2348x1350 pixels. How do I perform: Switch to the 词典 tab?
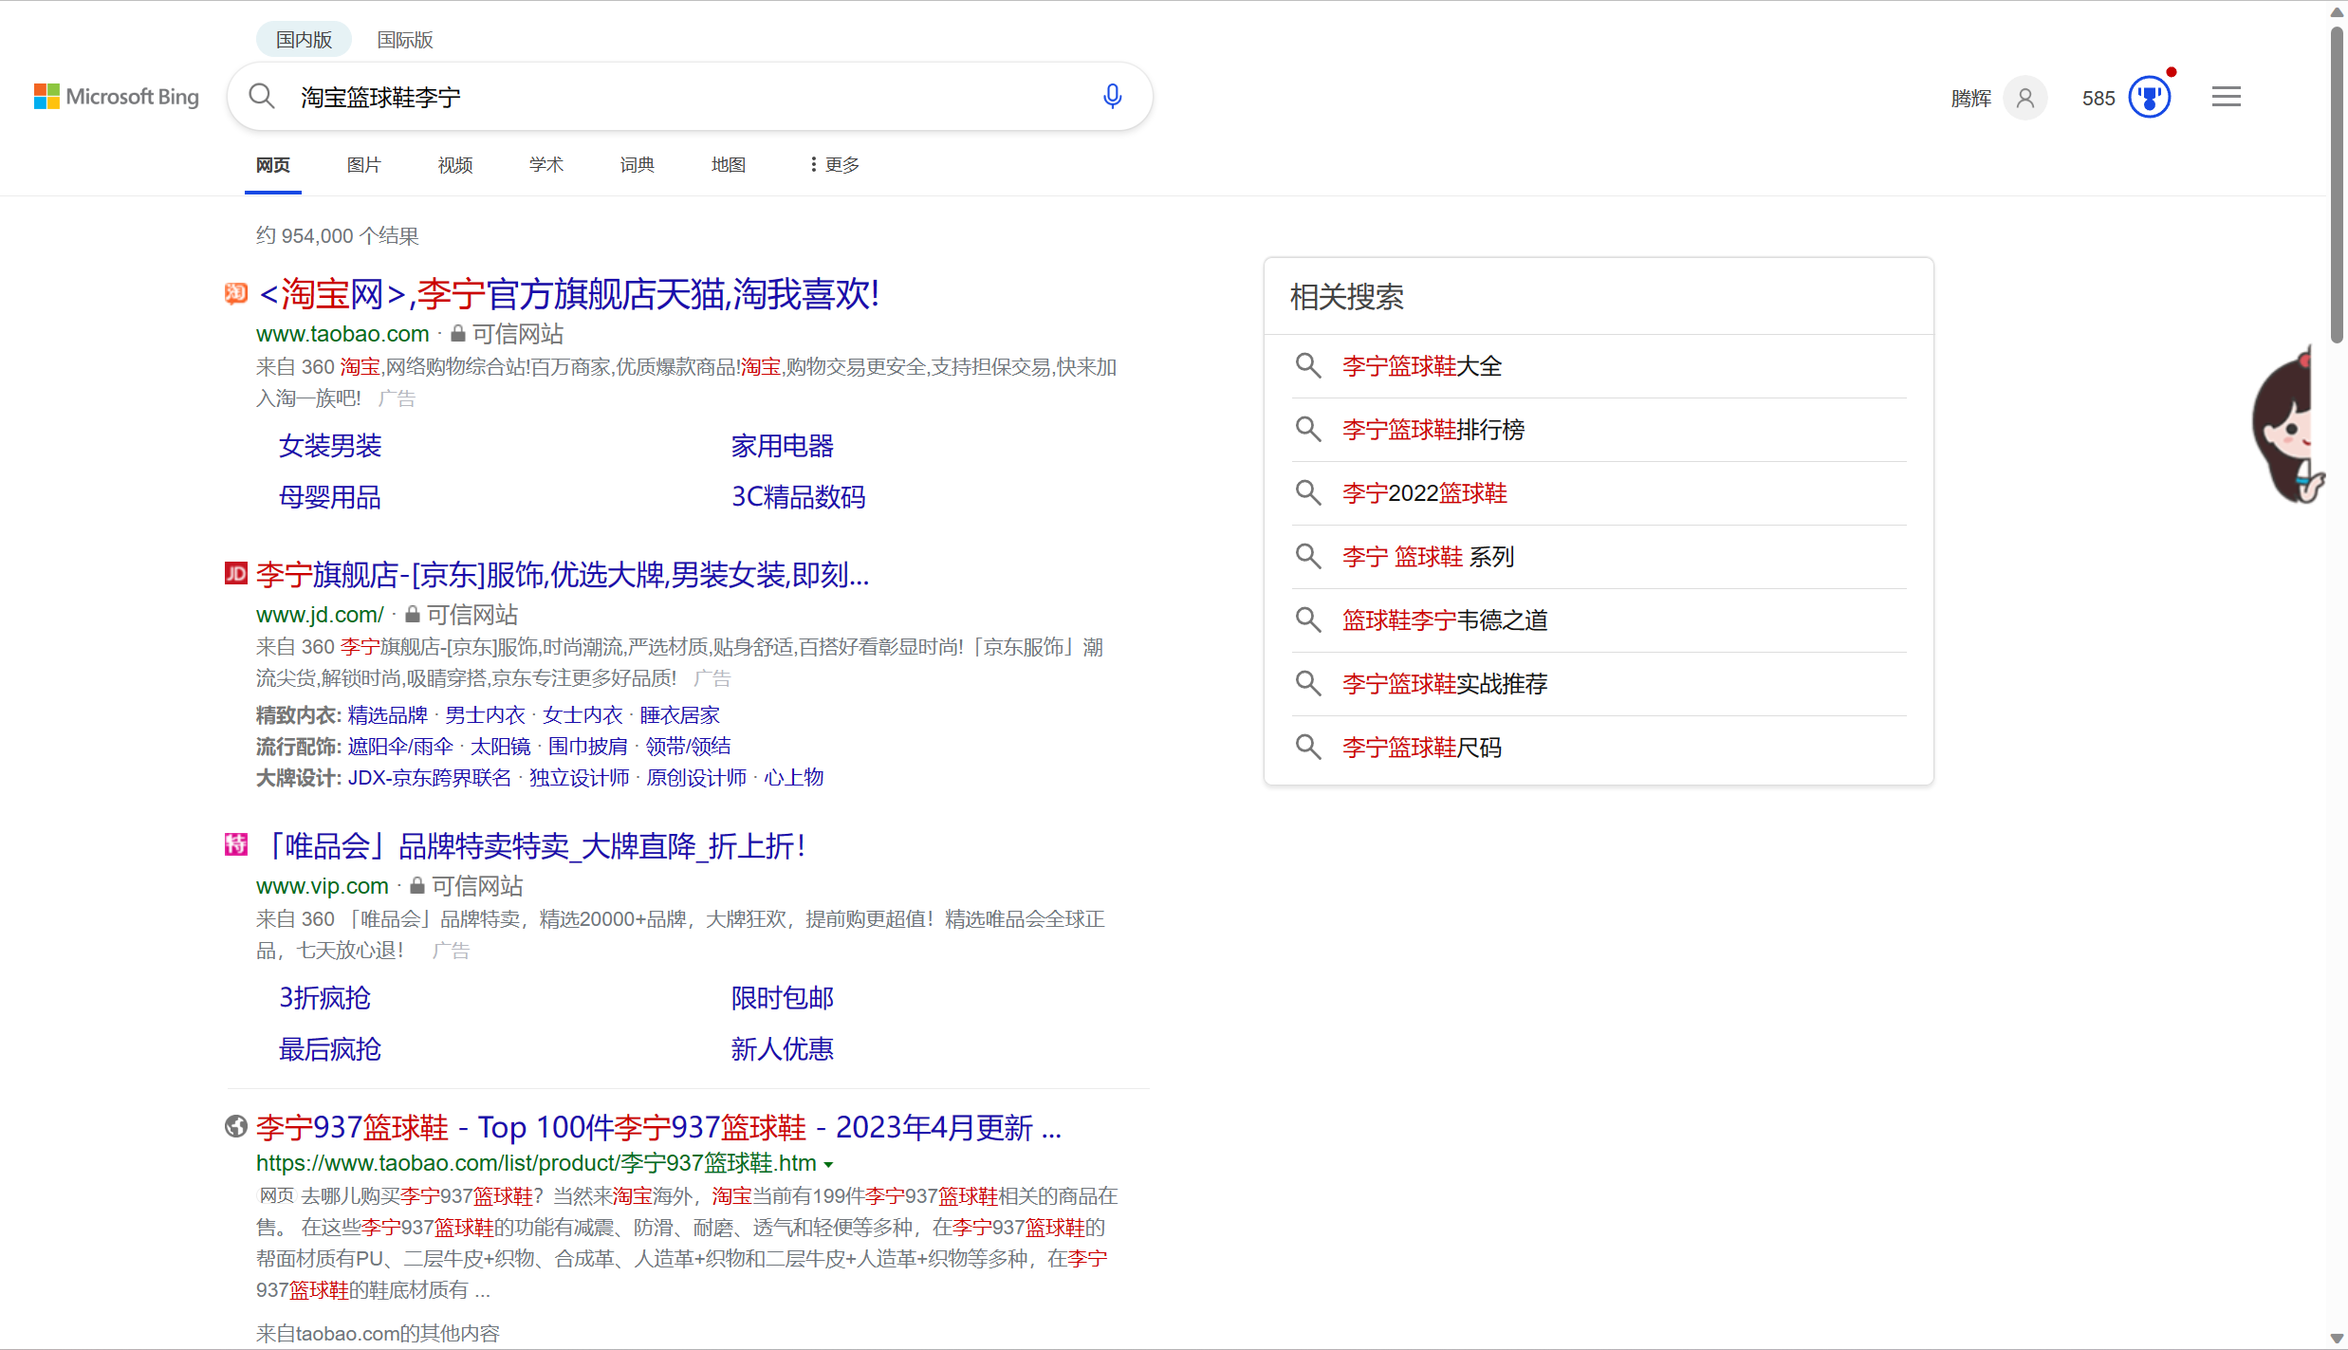click(x=638, y=165)
